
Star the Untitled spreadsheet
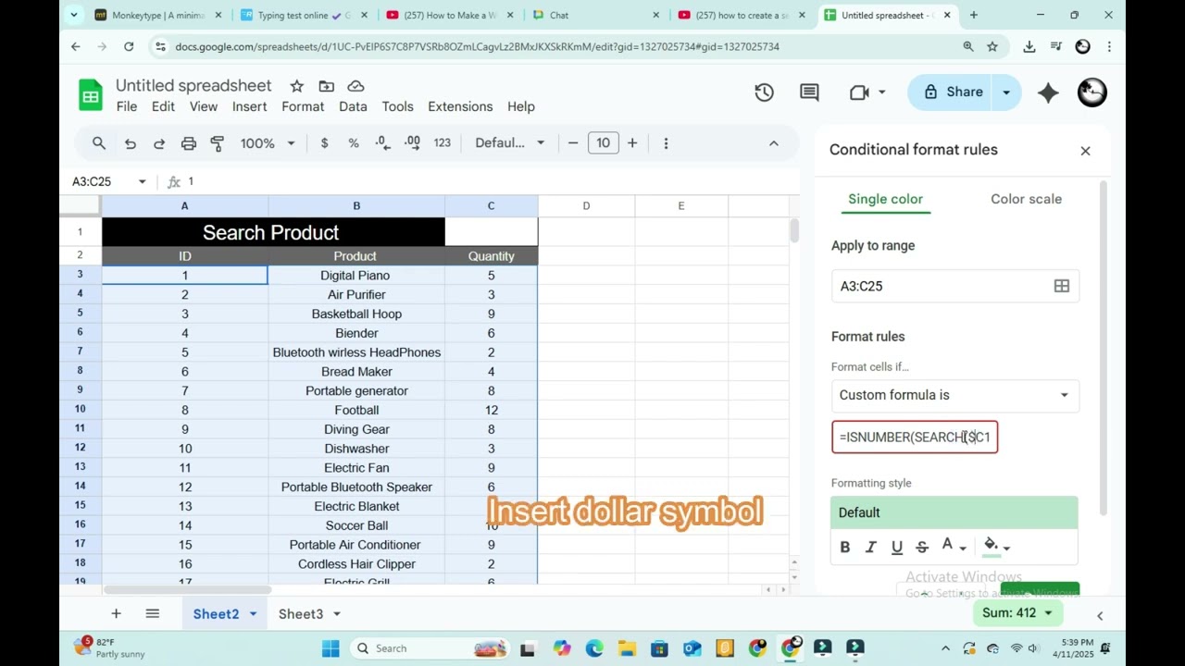tap(296, 86)
